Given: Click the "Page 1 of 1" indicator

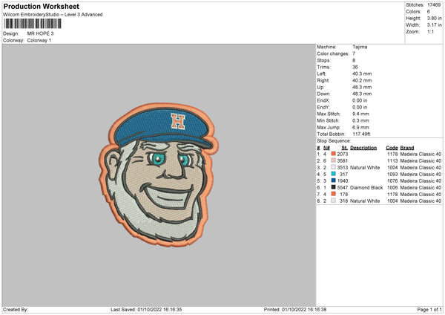Looking at the screenshot, I should pos(429,309).
